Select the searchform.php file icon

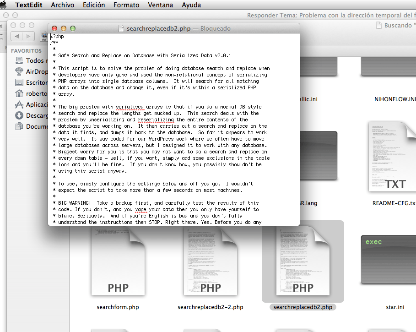click(118, 261)
